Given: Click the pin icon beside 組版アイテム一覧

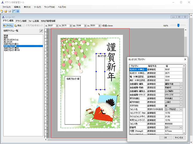Looking at the screenshot, I should pyautogui.click(x=41, y=31).
